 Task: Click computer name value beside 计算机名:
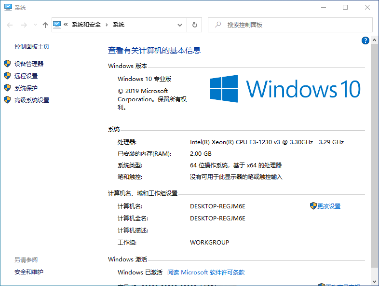pyautogui.click(x=217, y=206)
